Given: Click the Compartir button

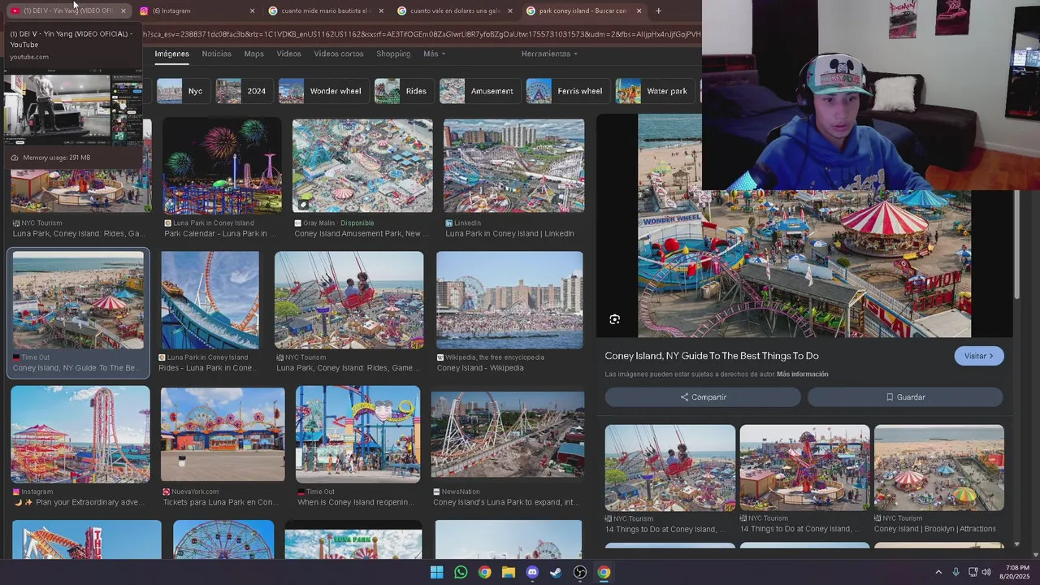Looking at the screenshot, I should coord(703,397).
